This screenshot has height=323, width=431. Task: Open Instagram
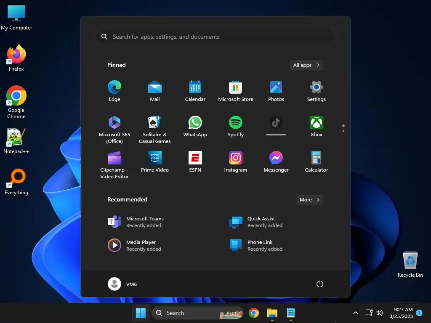point(236,162)
